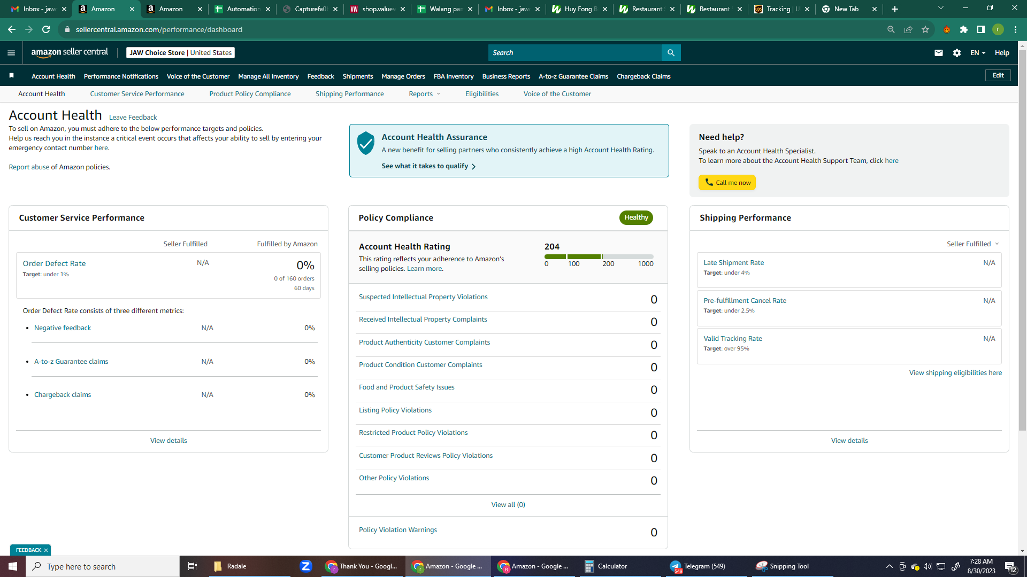Open browser extensions puzzle icon
This screenshot has width=1027, height=577.
click(964, 29)
